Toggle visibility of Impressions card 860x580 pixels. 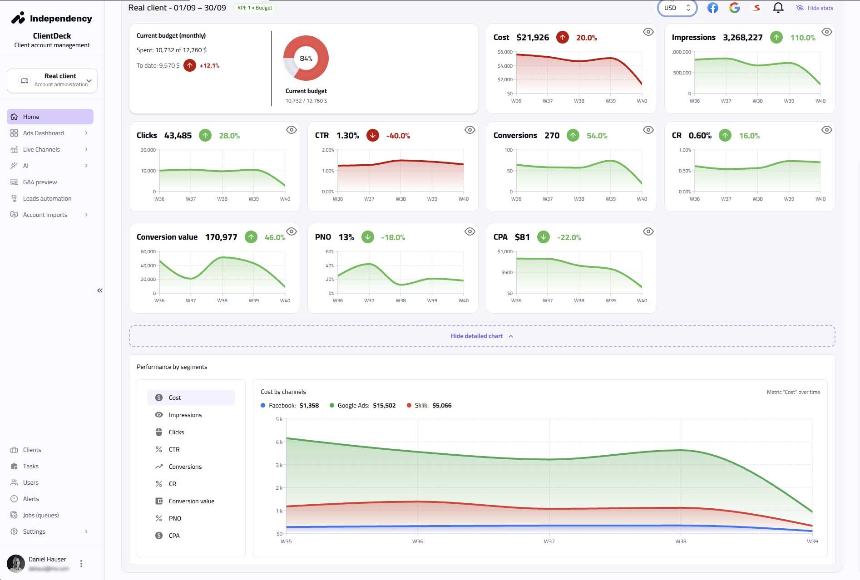(x=826, y=32)
